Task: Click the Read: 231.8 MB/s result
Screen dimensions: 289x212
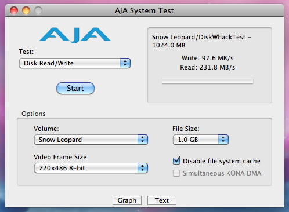Action: tap(207, 67)
